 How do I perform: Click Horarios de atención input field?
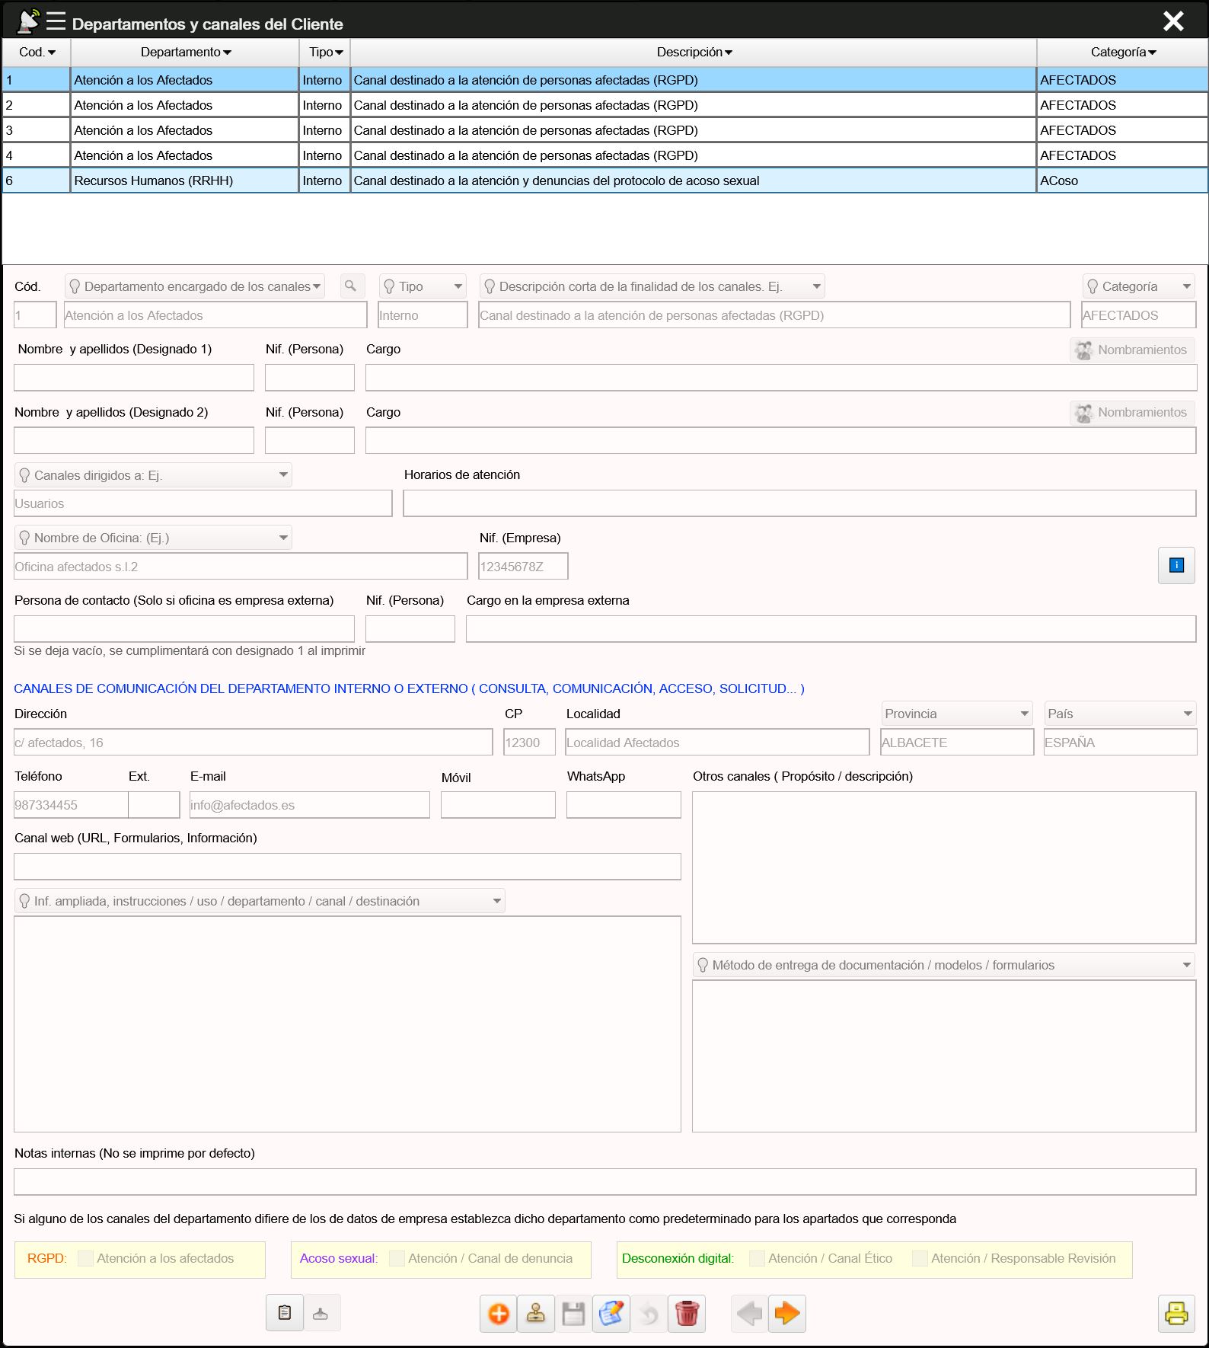[799, 503]
